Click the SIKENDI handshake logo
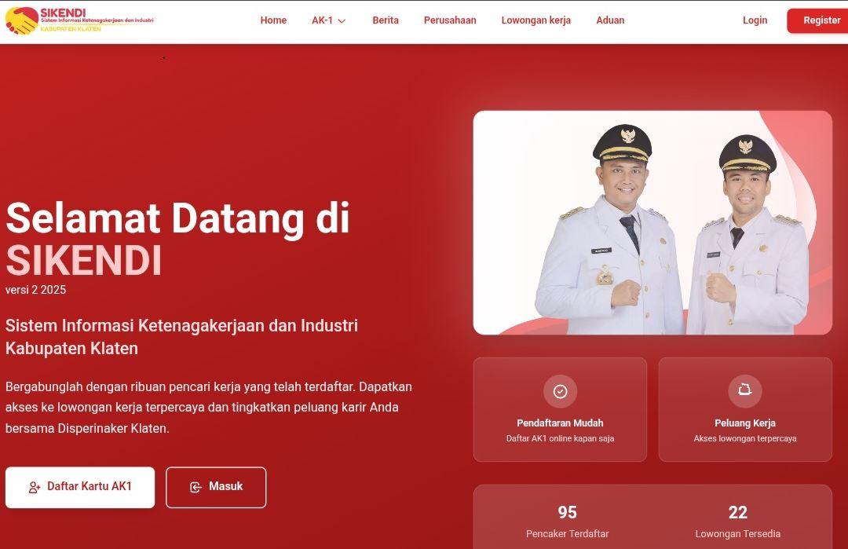848x549 pixels. 22,20
